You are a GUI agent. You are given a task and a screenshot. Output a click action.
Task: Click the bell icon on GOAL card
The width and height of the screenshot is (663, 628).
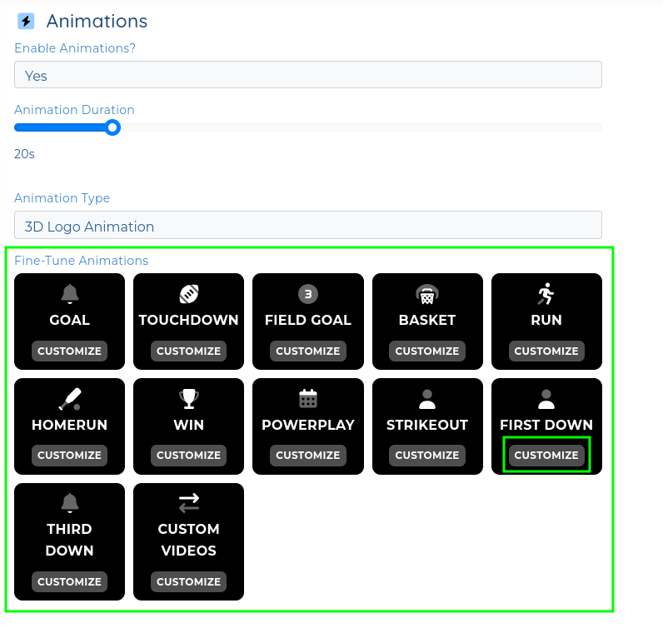[x=69, y=294]
